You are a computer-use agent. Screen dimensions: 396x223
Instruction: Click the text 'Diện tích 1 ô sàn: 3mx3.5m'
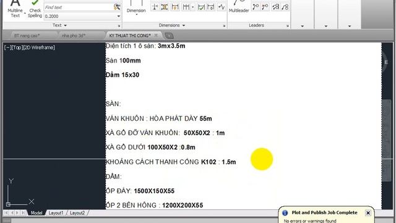(x=145, y=46)
